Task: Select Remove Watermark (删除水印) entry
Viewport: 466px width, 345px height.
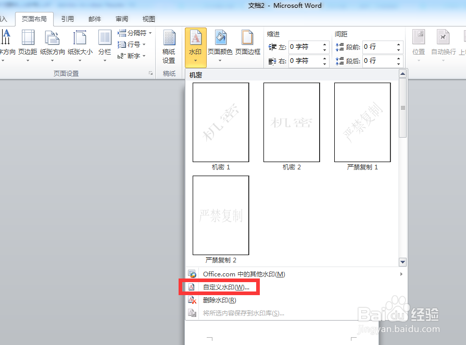Action: point(219,300)
